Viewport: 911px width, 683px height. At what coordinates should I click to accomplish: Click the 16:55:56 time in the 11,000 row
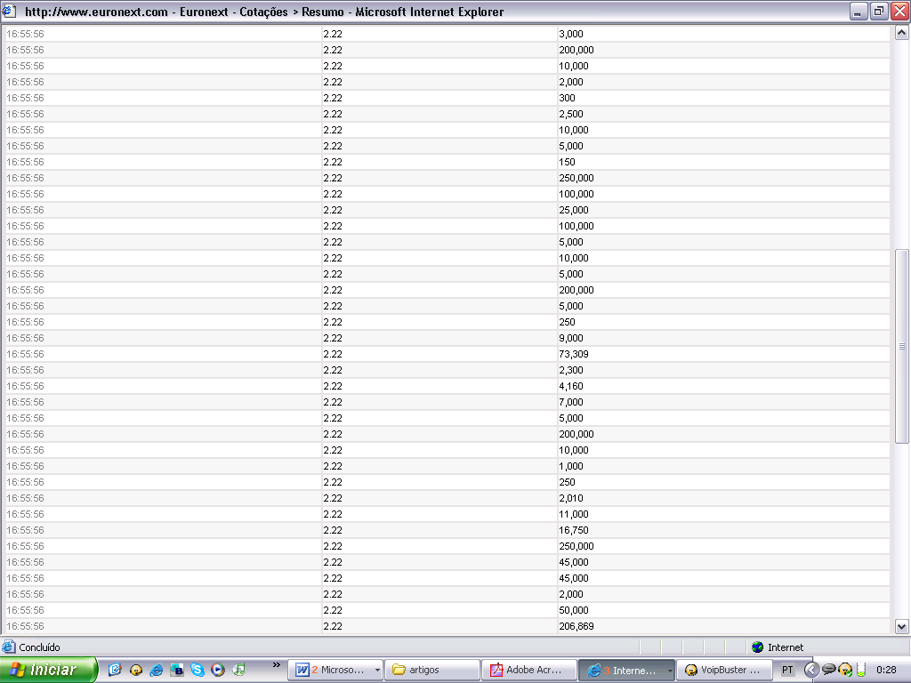click(25, 514)
